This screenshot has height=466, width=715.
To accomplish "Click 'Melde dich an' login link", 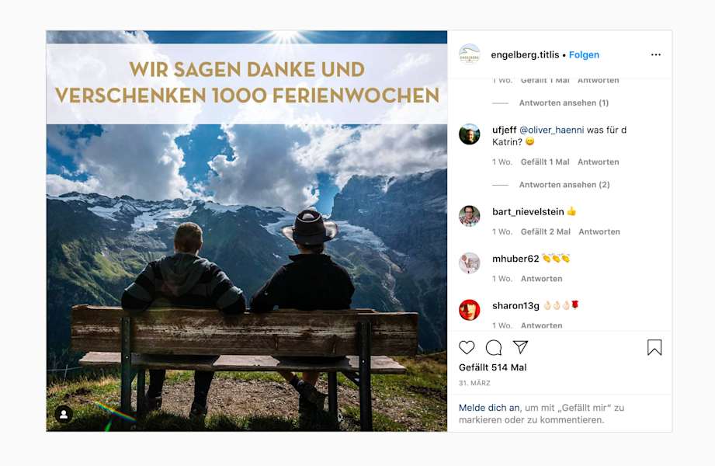I will pos(489,408).
